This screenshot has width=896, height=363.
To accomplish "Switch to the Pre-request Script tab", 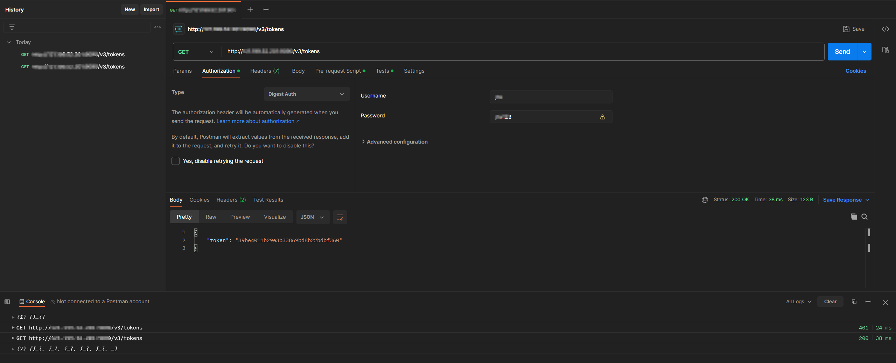I will (338, 71).
